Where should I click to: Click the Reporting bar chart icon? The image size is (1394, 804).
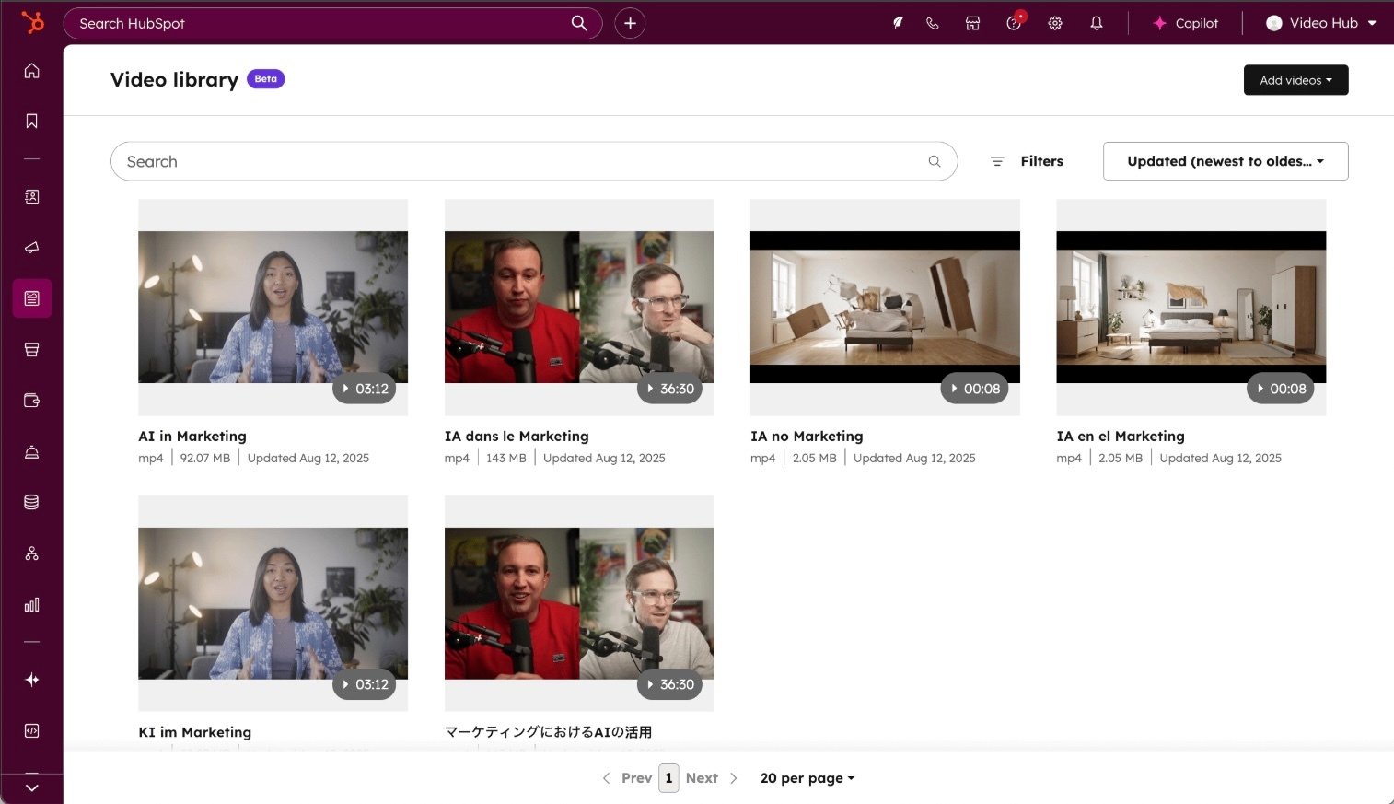31,605
